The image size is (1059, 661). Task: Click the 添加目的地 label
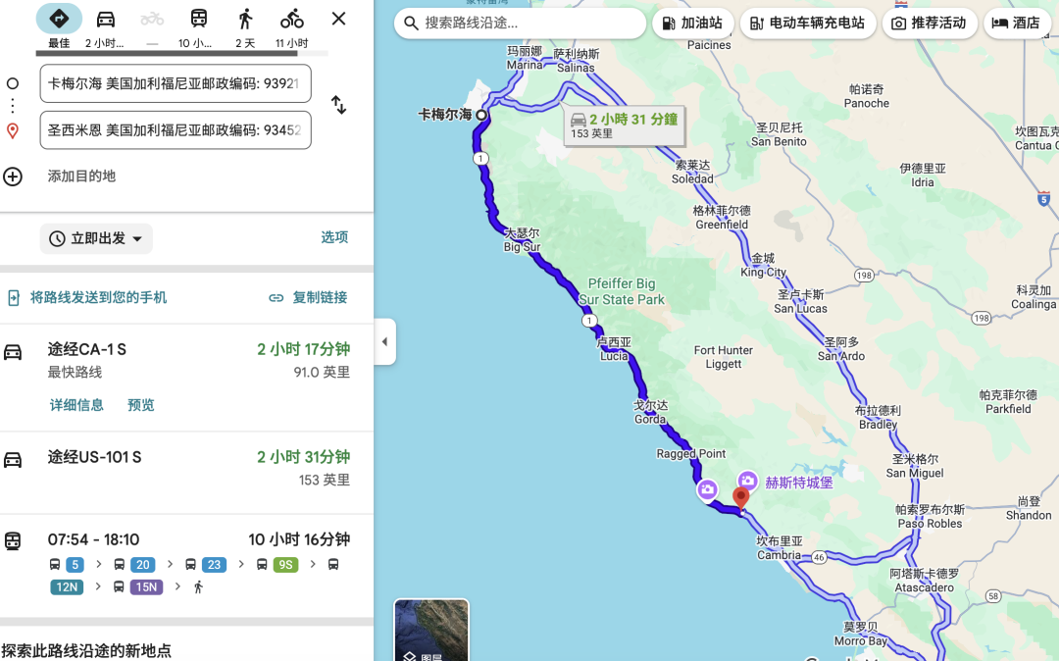[x=81, y=177]
